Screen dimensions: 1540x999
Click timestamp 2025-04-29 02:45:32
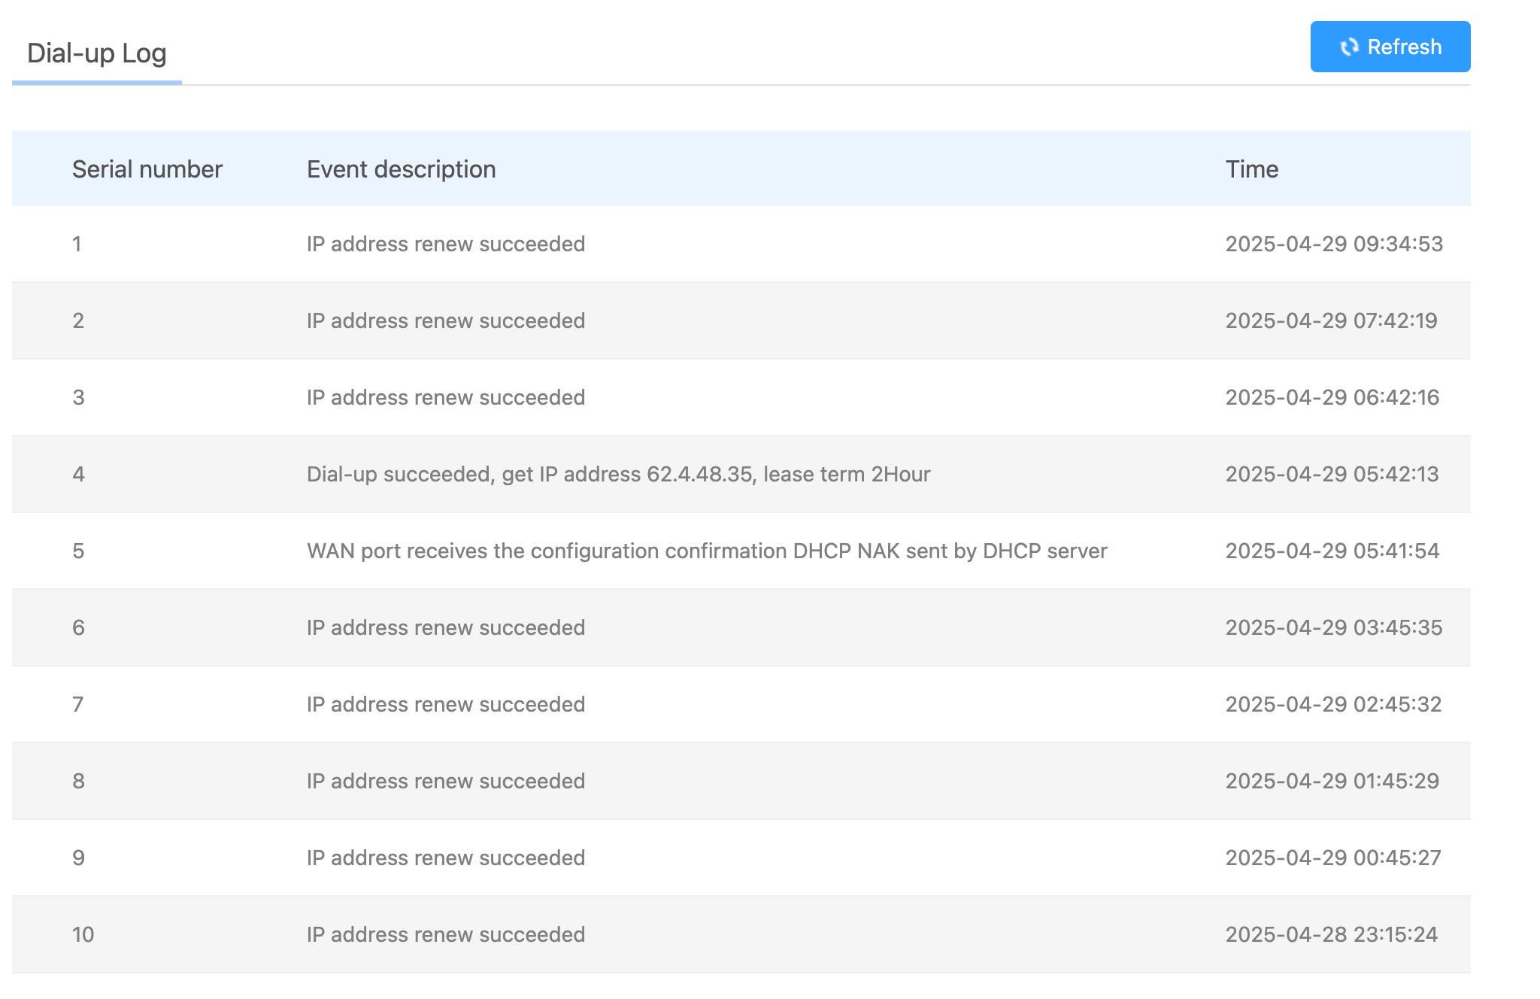point(1332,705)
